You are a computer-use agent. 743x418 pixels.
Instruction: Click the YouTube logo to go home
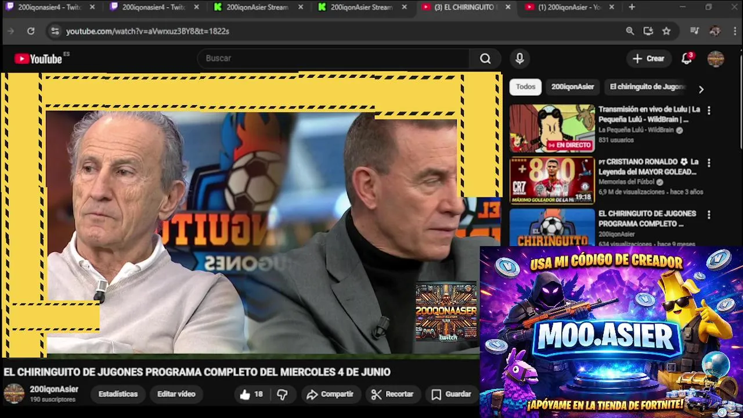pyautogui.click(x=39, y=59)
